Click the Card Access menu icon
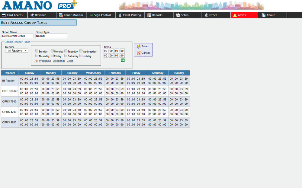Image resolution: width=302 pixels, height=188 pixels. 3,15
